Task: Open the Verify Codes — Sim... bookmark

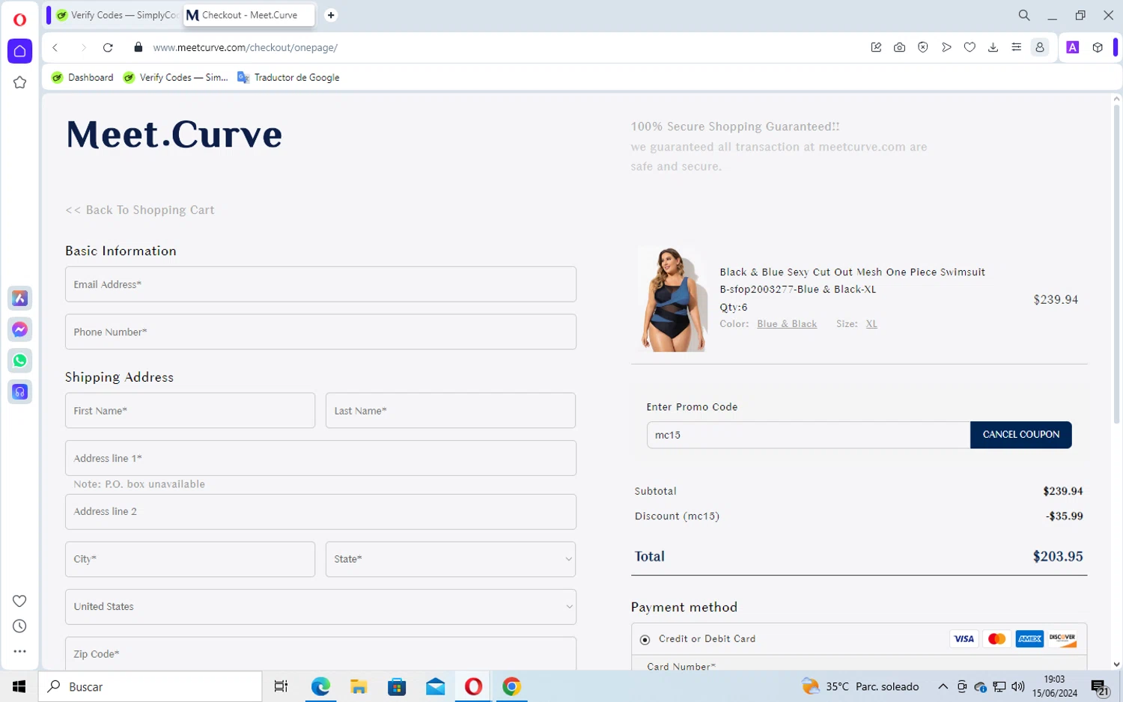Action: [x=175, y=77]
